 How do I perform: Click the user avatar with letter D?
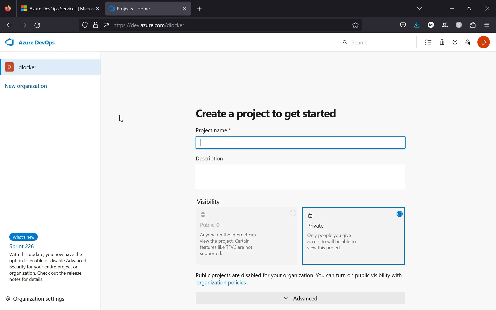[484, 42]
